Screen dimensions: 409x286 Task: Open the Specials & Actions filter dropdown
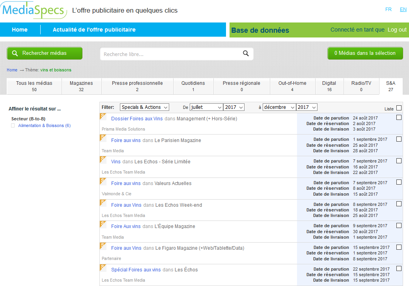[x=144, y=107]
